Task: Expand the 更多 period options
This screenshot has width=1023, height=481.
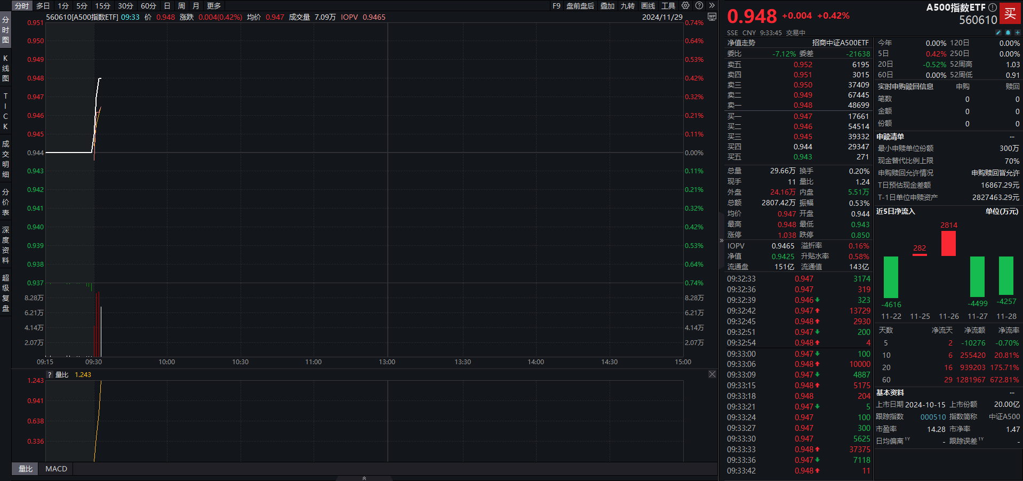Action: [214, 6]
